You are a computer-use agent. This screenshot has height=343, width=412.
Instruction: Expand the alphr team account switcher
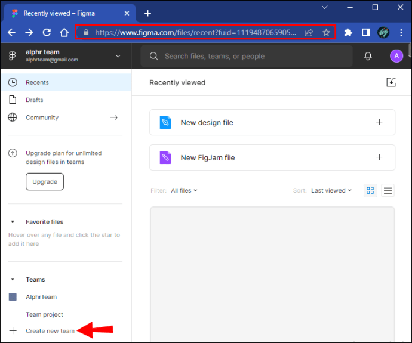(118, 56)
